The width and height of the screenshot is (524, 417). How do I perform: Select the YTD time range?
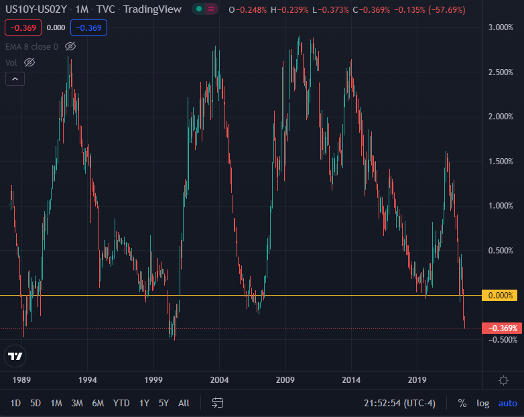(121, 404)
